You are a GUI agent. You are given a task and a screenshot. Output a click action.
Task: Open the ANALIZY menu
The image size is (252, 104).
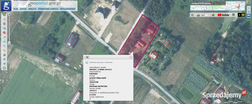(32, 9)
